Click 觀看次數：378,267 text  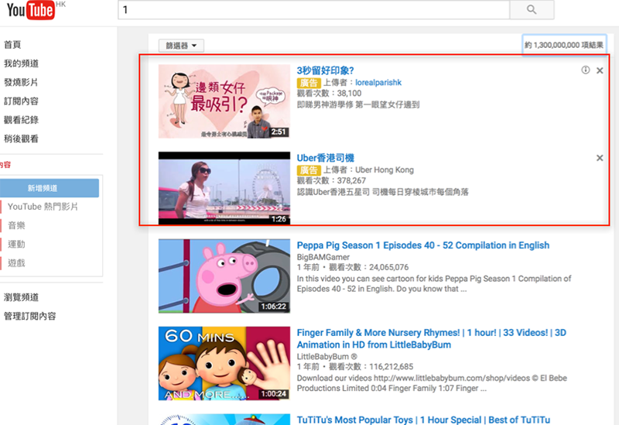coord(331,180)
